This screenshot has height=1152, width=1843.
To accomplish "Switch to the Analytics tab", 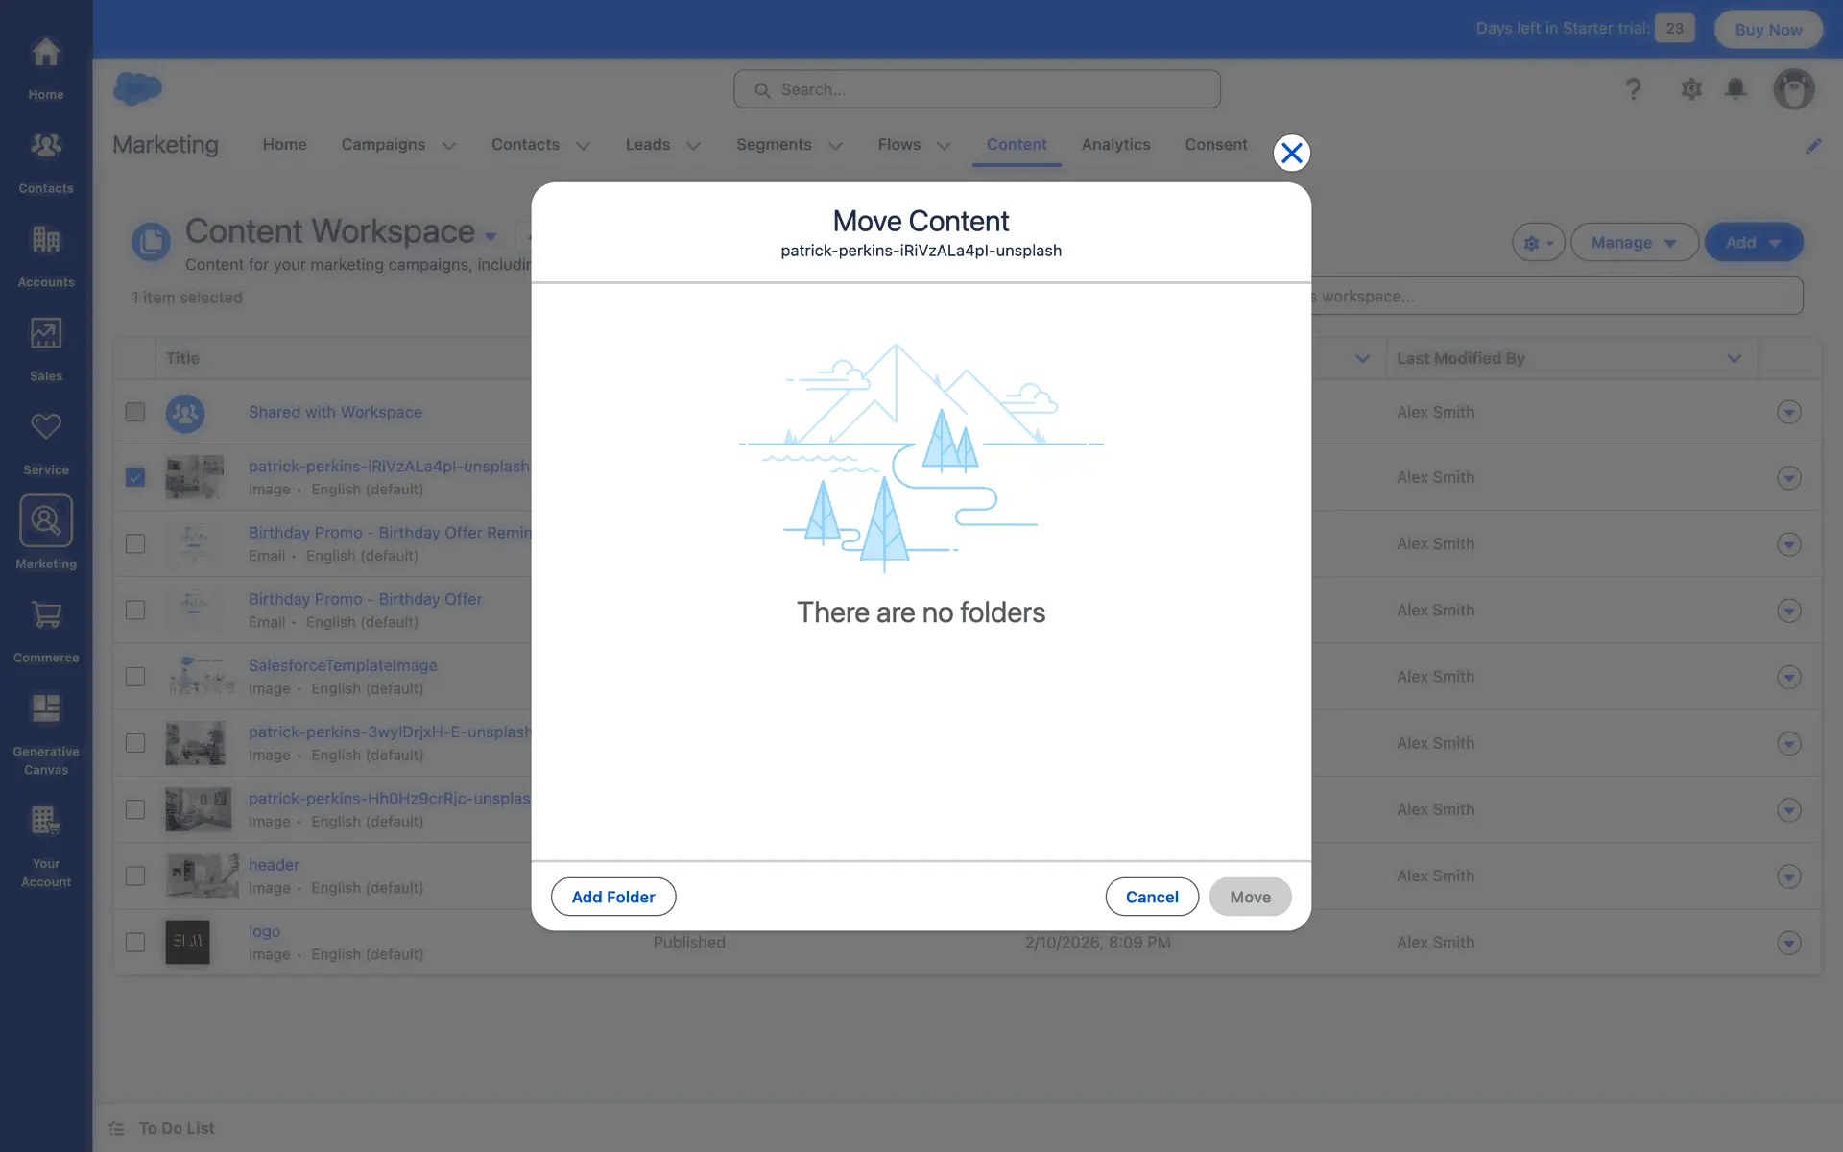I will click(1115, 145).
